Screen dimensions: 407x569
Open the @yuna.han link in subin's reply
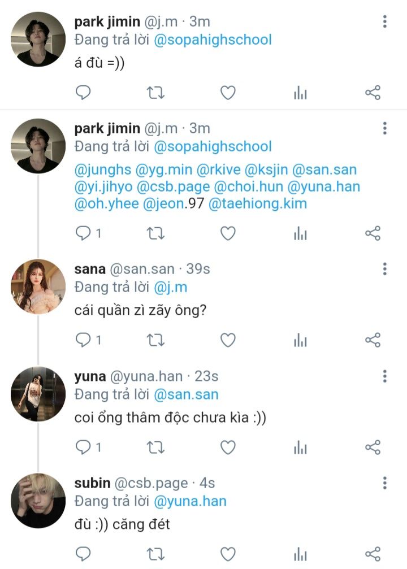[x=190, y=501]
